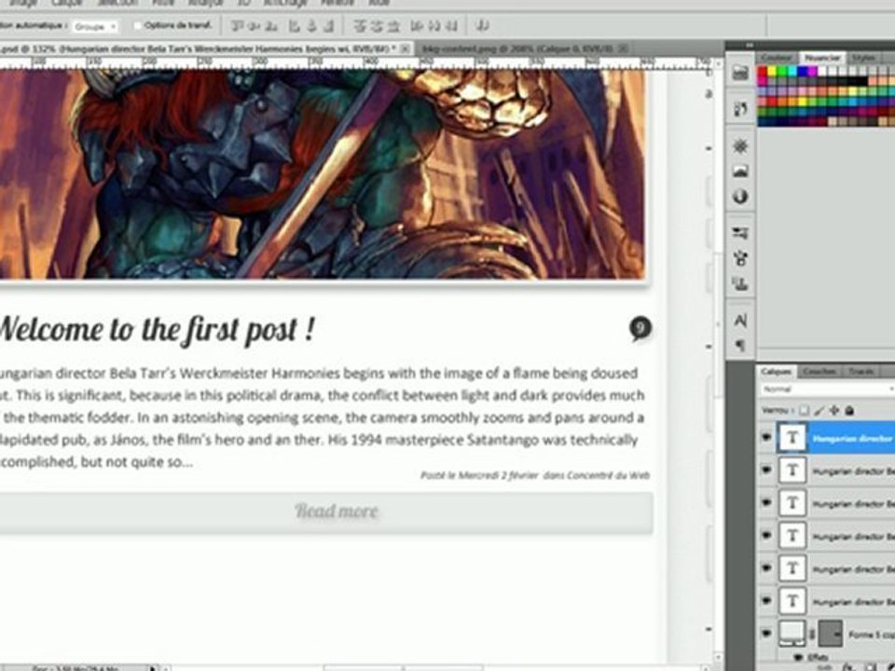Open the Brush settings panel icon

(740, 258)
